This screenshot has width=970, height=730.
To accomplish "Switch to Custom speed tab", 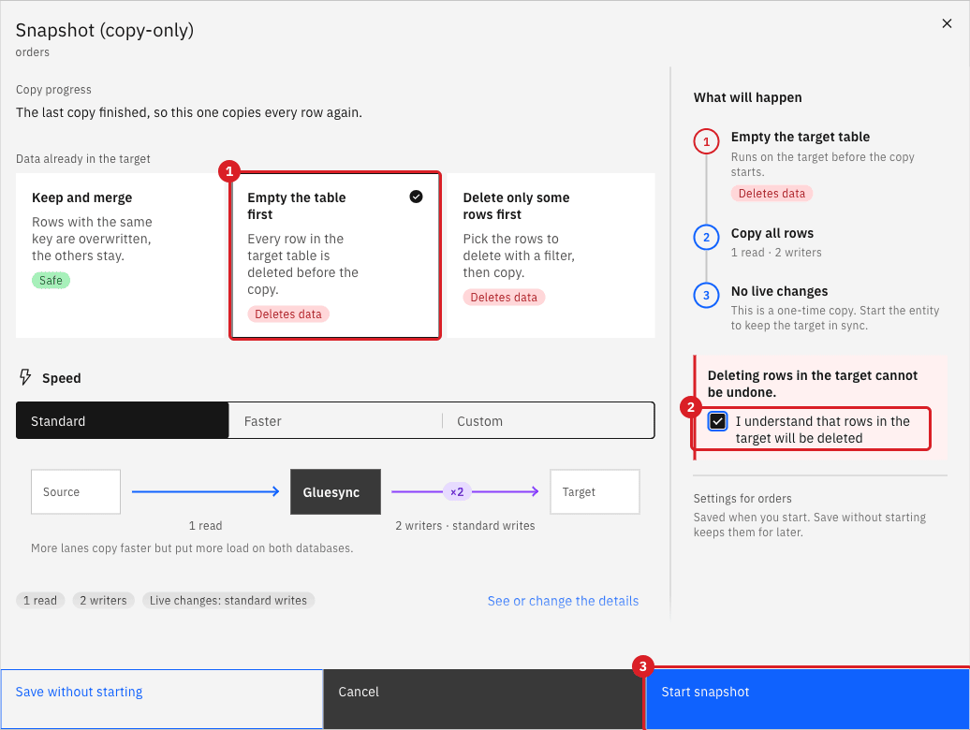I will [548, 421].
